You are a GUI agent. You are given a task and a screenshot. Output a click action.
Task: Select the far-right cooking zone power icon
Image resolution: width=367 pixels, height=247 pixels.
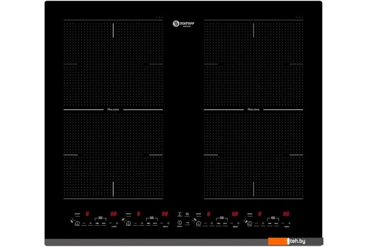[249, 223]
